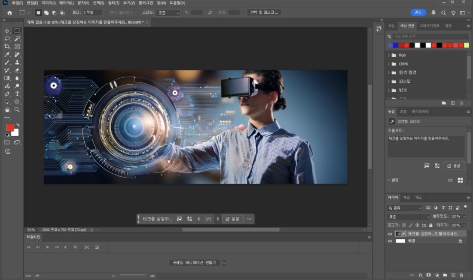Collapse the 변경 variations section
473x280 pixels.
pos(389,180)
